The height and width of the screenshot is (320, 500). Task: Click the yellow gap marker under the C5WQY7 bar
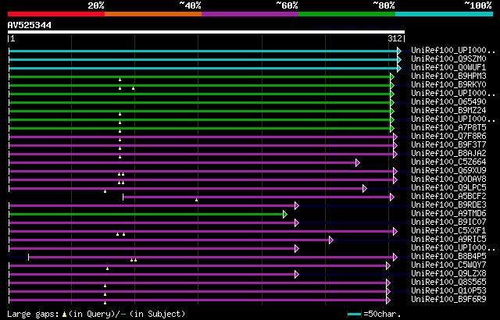click(108, 268)
